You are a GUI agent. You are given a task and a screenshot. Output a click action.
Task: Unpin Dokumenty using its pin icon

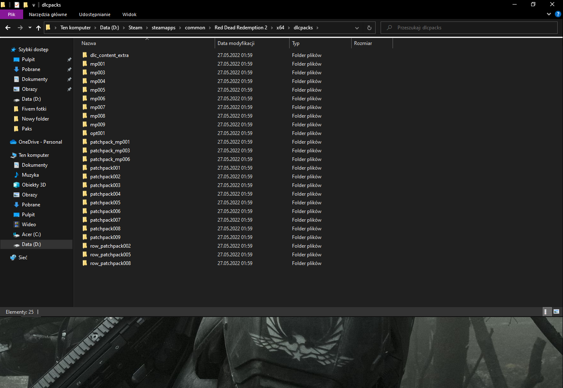point(69,79)
